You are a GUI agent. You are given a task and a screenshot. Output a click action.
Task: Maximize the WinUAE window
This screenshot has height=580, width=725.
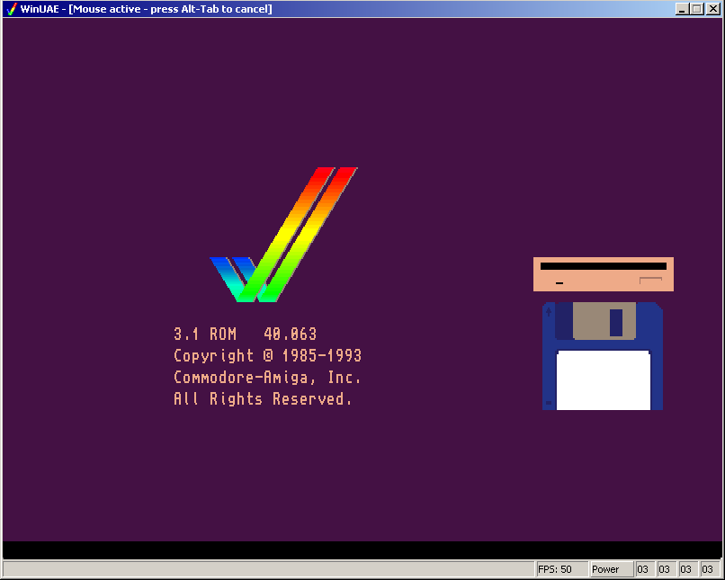tap(696, 9)
